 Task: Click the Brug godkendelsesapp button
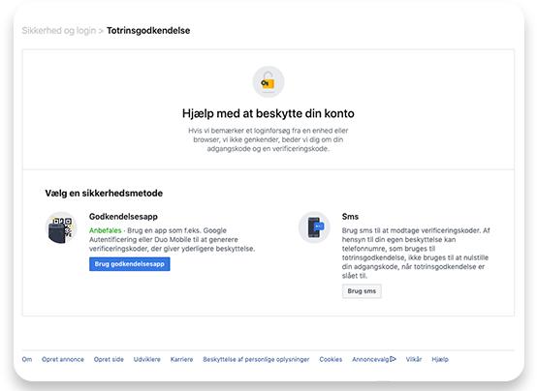[130, 264]
